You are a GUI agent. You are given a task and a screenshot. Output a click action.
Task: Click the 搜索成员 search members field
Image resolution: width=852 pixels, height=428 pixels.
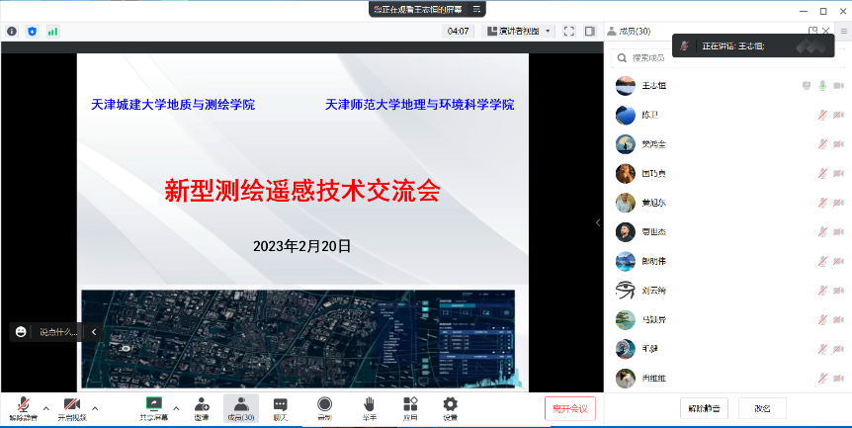pos(728,58)
